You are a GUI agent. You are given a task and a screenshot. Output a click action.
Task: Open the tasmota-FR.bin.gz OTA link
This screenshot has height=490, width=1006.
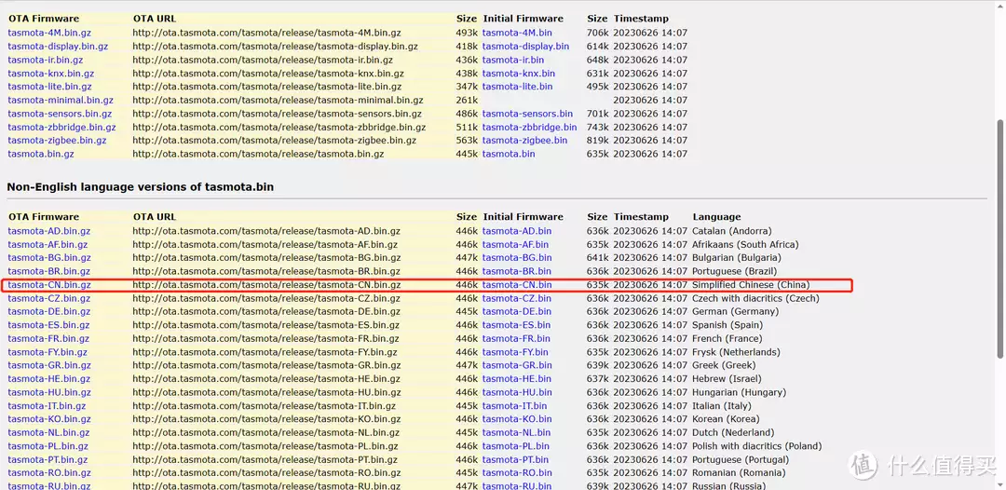[48, 339]
